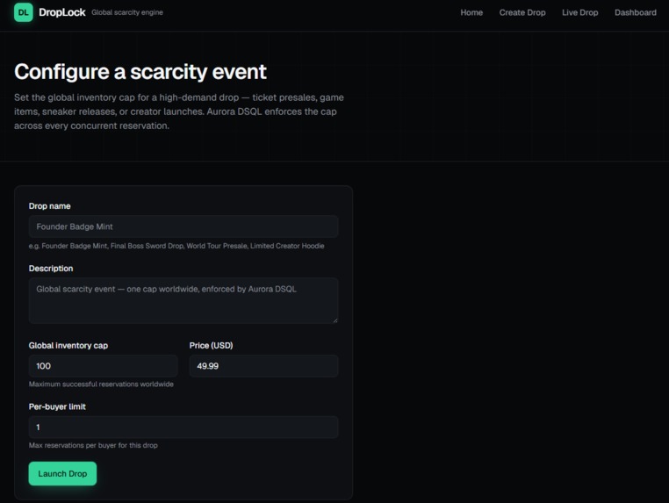Click the Per-buyer limit label
Viewport: 669px width, 503px height.
(57, 406)
